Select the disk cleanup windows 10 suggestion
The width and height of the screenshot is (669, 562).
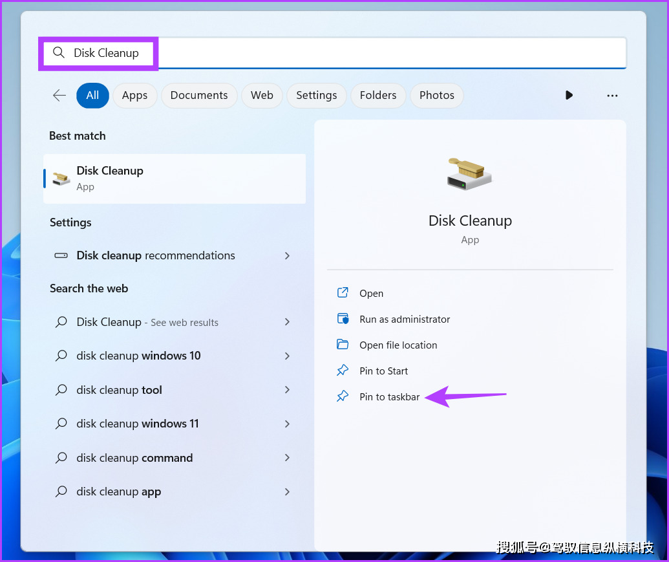click(x=175, y=356)
